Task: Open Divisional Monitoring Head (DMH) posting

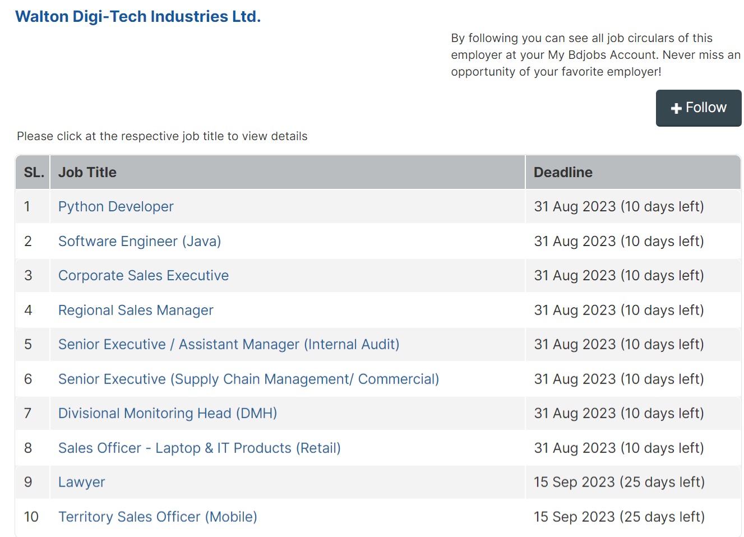Action: point(168,414)
